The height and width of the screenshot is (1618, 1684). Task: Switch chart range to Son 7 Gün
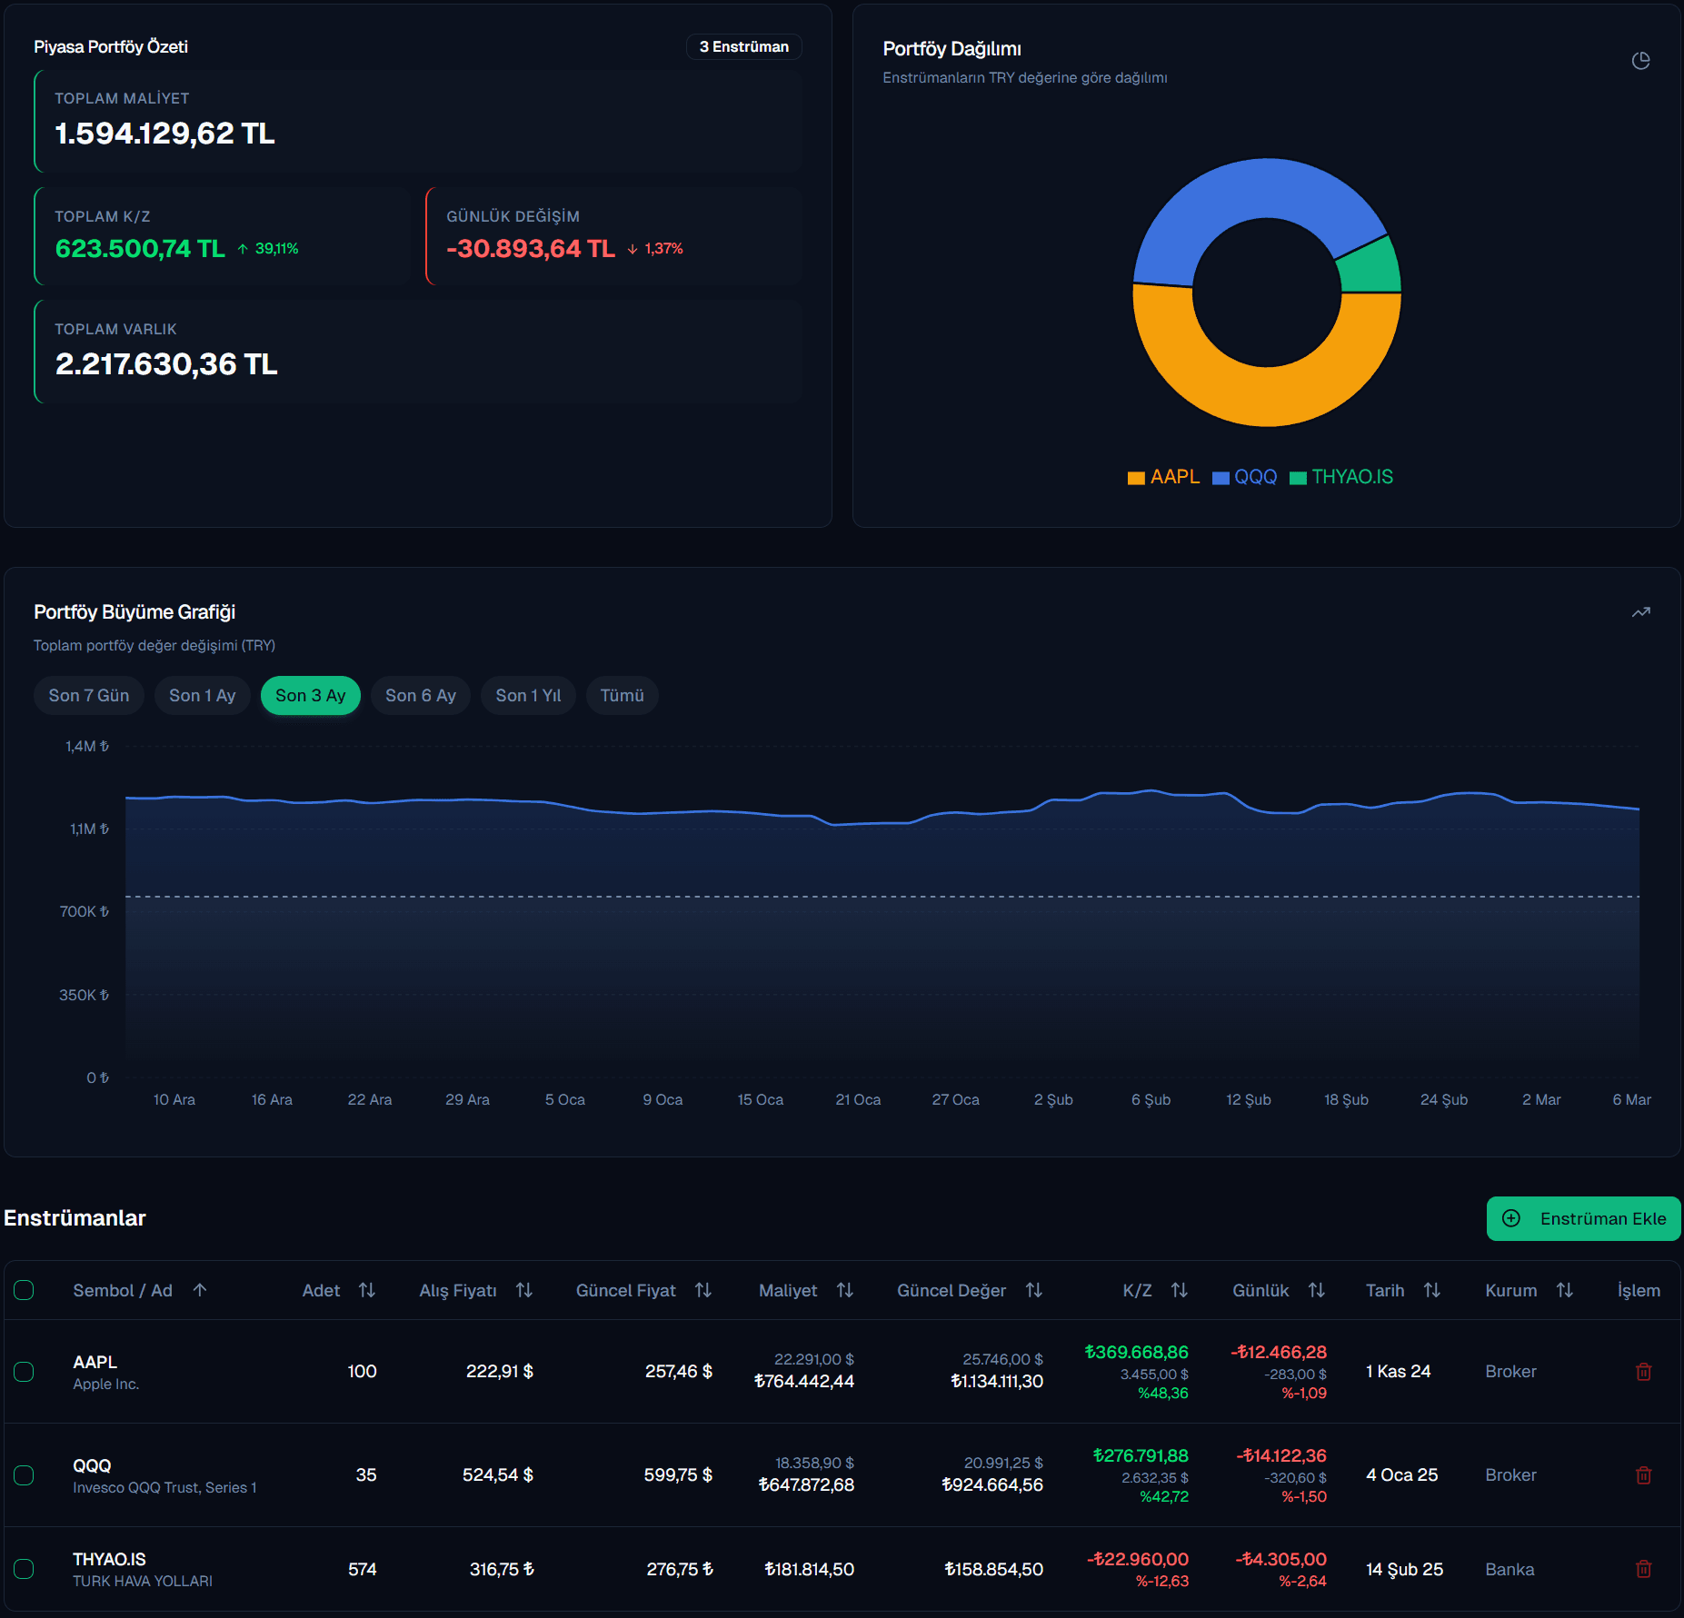click(x=89, y=696)
